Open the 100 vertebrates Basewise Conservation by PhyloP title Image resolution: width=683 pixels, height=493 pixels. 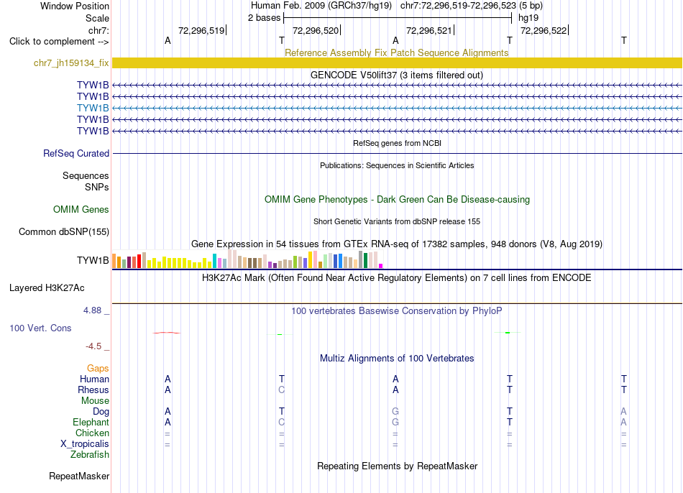point(396,311)
